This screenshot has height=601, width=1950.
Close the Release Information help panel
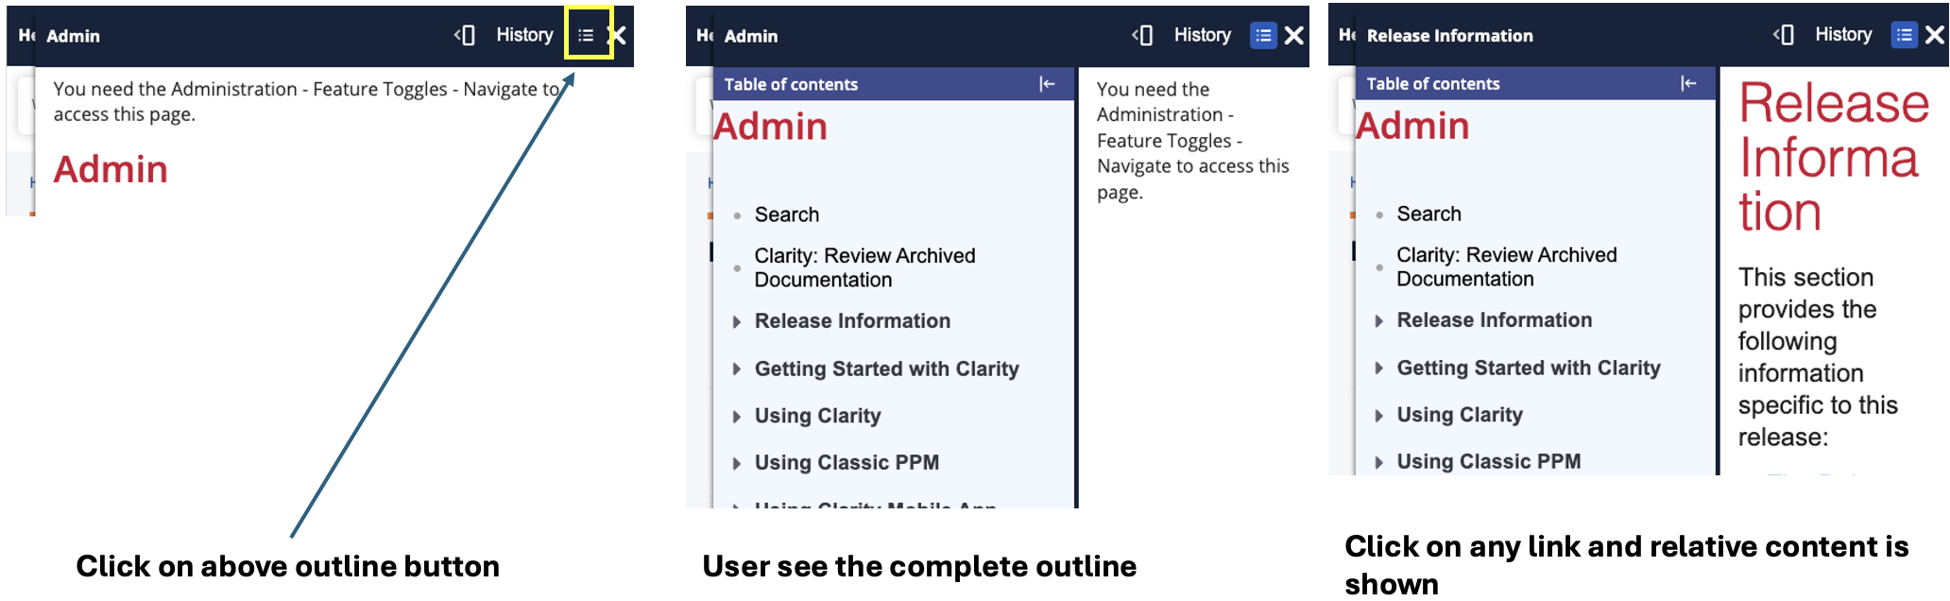click(x=1935, y=35)
